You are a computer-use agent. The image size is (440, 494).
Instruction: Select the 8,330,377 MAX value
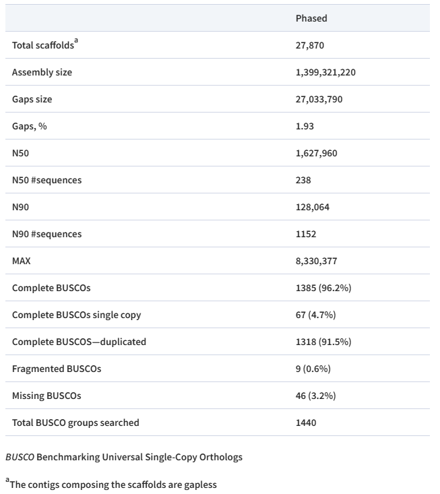316,261
